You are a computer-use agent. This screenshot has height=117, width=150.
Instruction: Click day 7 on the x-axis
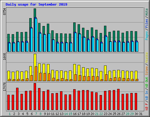[36, 114]
